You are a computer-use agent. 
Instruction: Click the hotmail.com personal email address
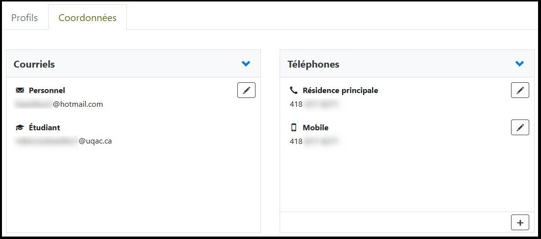pyautogui.click(x=59, y=104)
